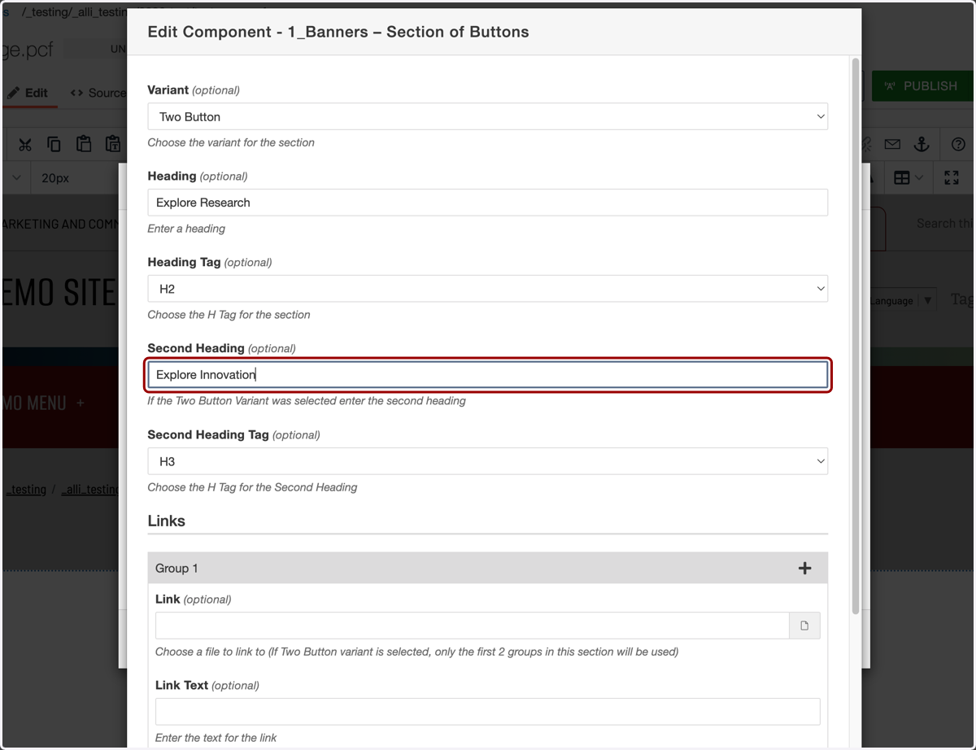Click the anchor icon in editor toolbar
This screenshot has height=750, width=976.
tap(922, 144)
